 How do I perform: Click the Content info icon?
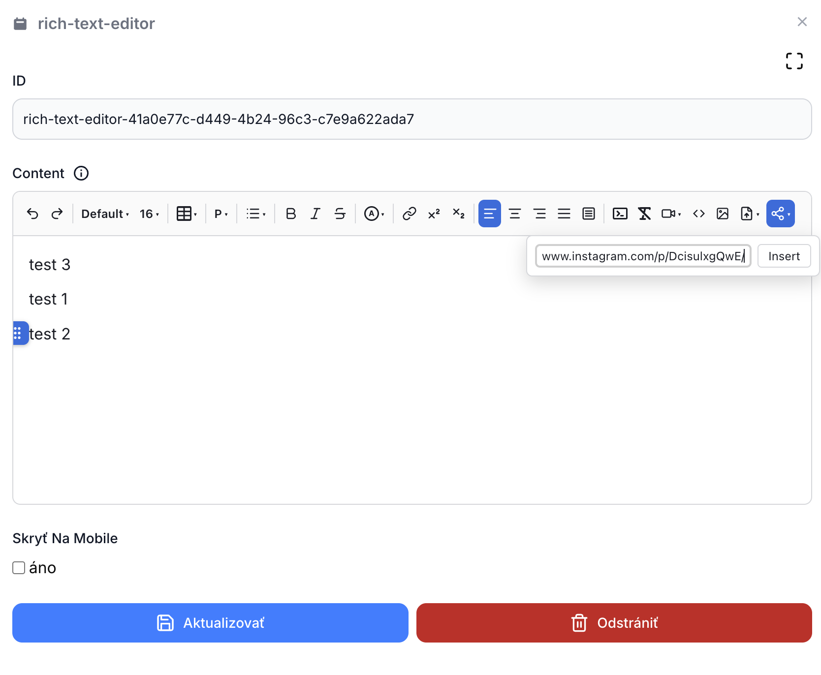tap(81, 173)
